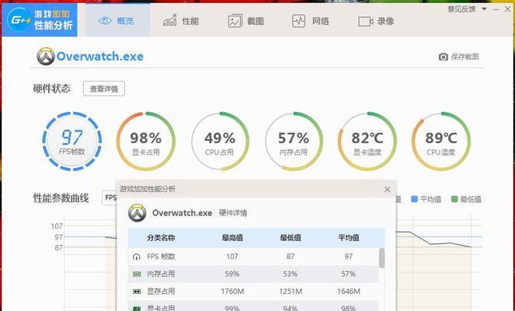Screen dimensions: 515x311
Task: Click the 游戏加加性能分析 dialog title
Action: 148,189
